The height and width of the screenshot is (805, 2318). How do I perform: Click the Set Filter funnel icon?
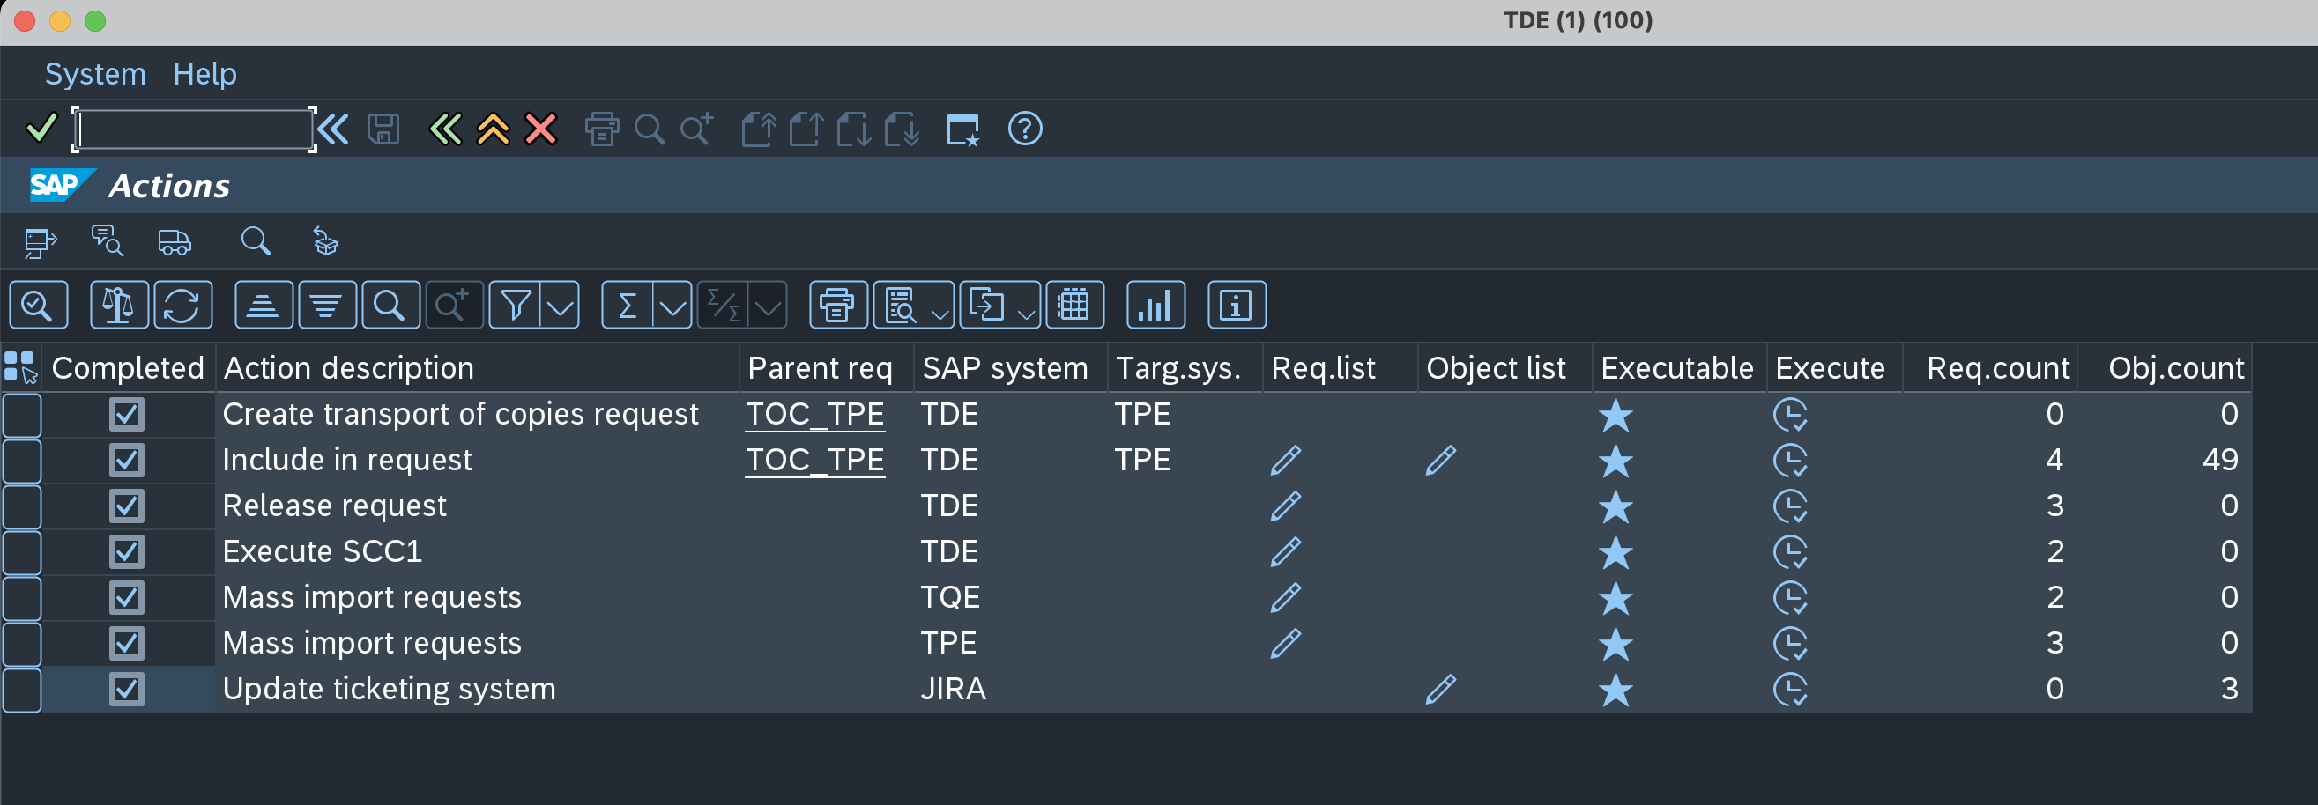(516, 306)
